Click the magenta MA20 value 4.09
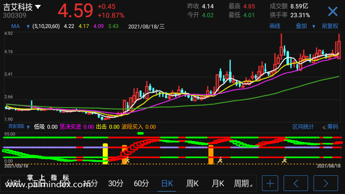 pyautogui.click(x=98, y=27)
